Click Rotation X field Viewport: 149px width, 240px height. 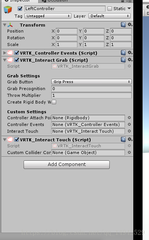pos(67,38)
